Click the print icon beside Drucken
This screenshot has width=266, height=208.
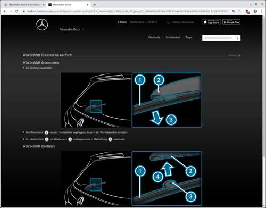(239, 55)
